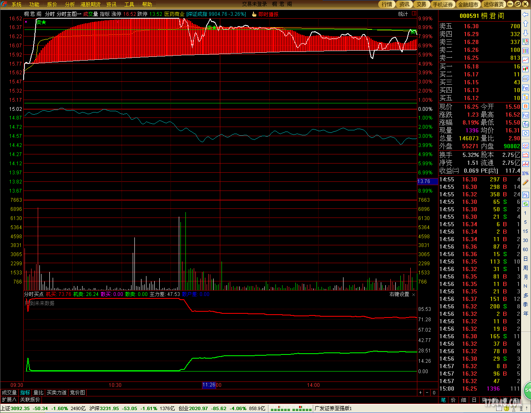Image resolution: width=531 pixels, height=413 pixels.
Task: Click the up arrow icon in right sidebar
Action: [x=526, y=24]
